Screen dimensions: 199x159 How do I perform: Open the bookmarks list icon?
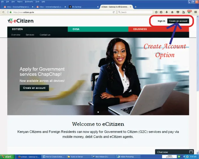161,12
